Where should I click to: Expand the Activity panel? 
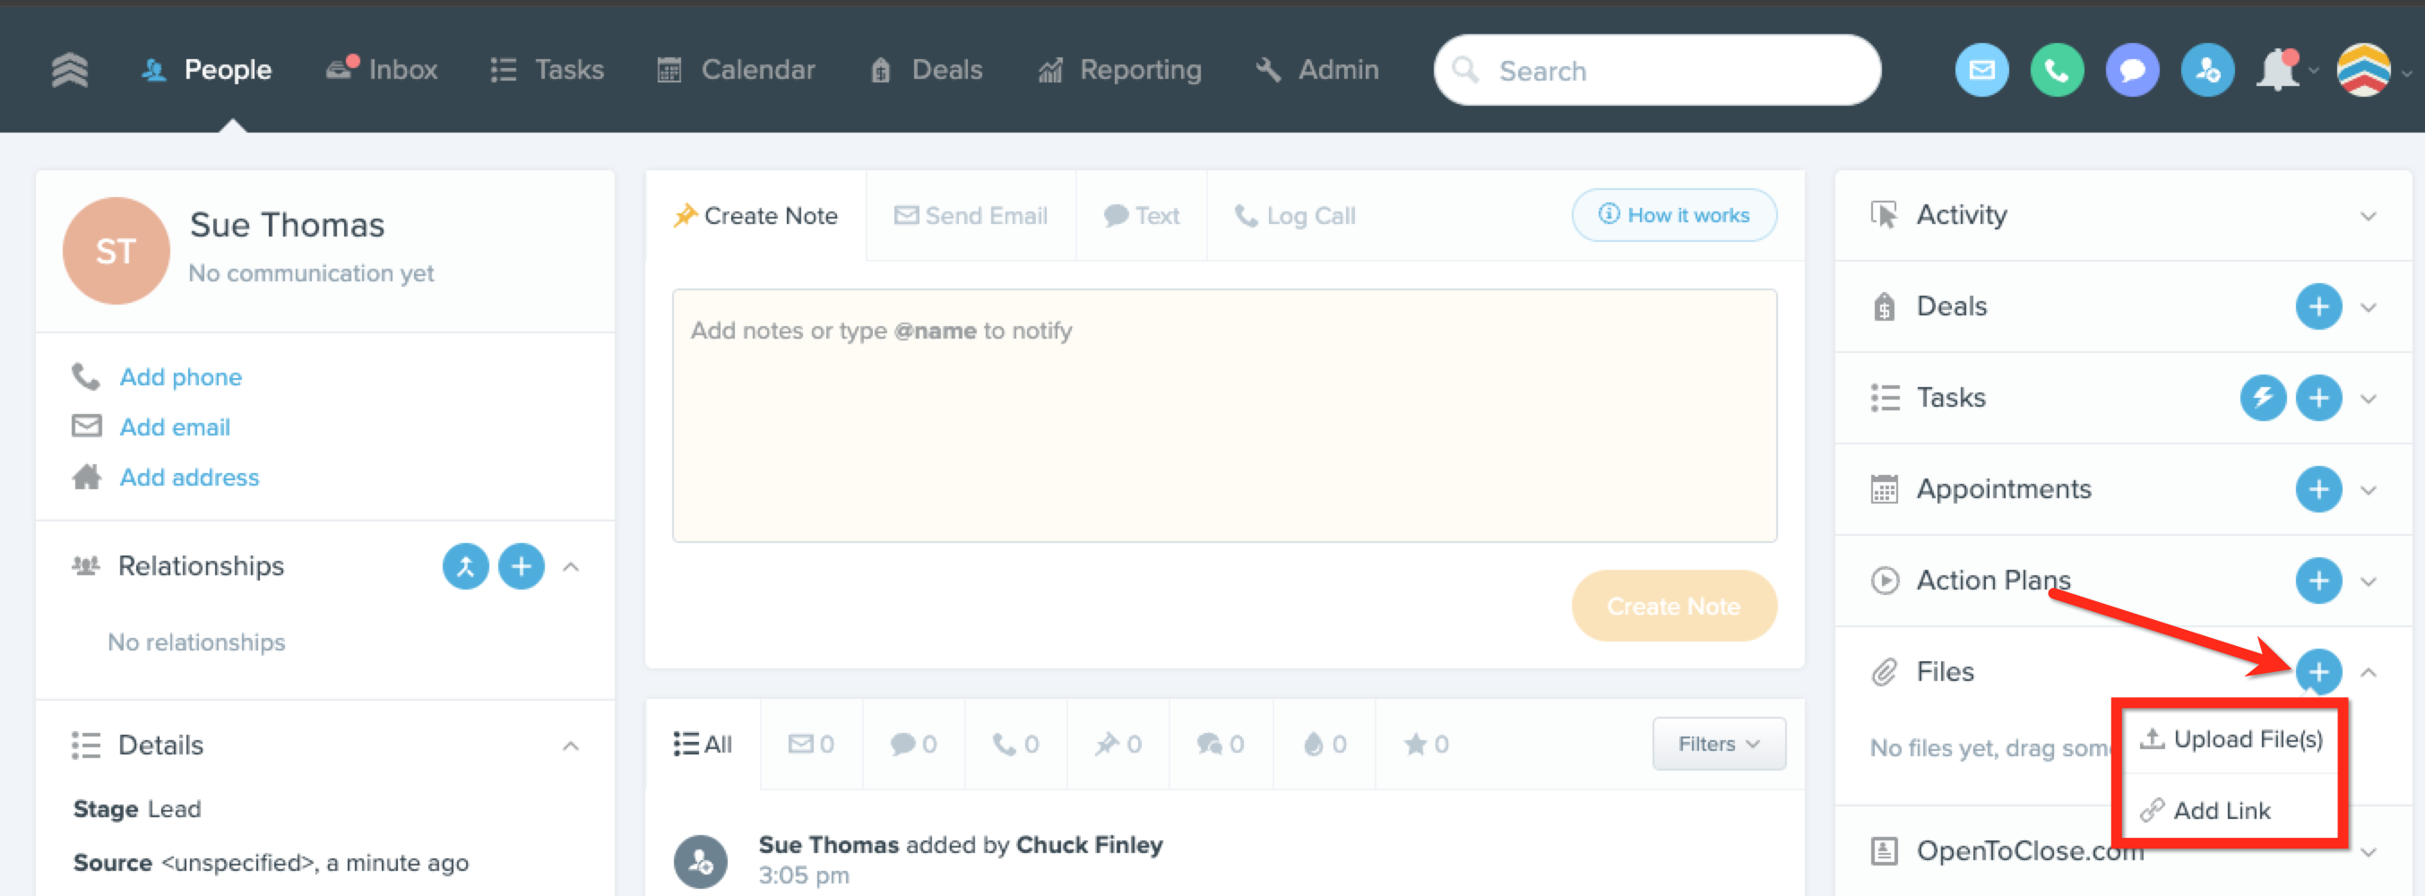tap(2369, 217)
